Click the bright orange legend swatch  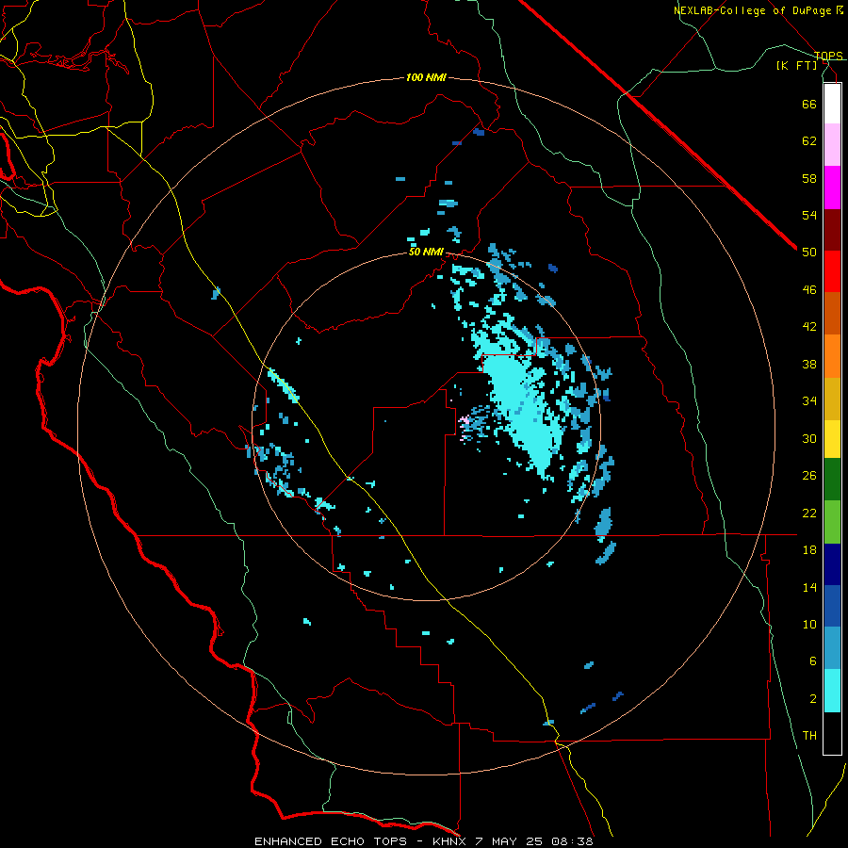832,356
